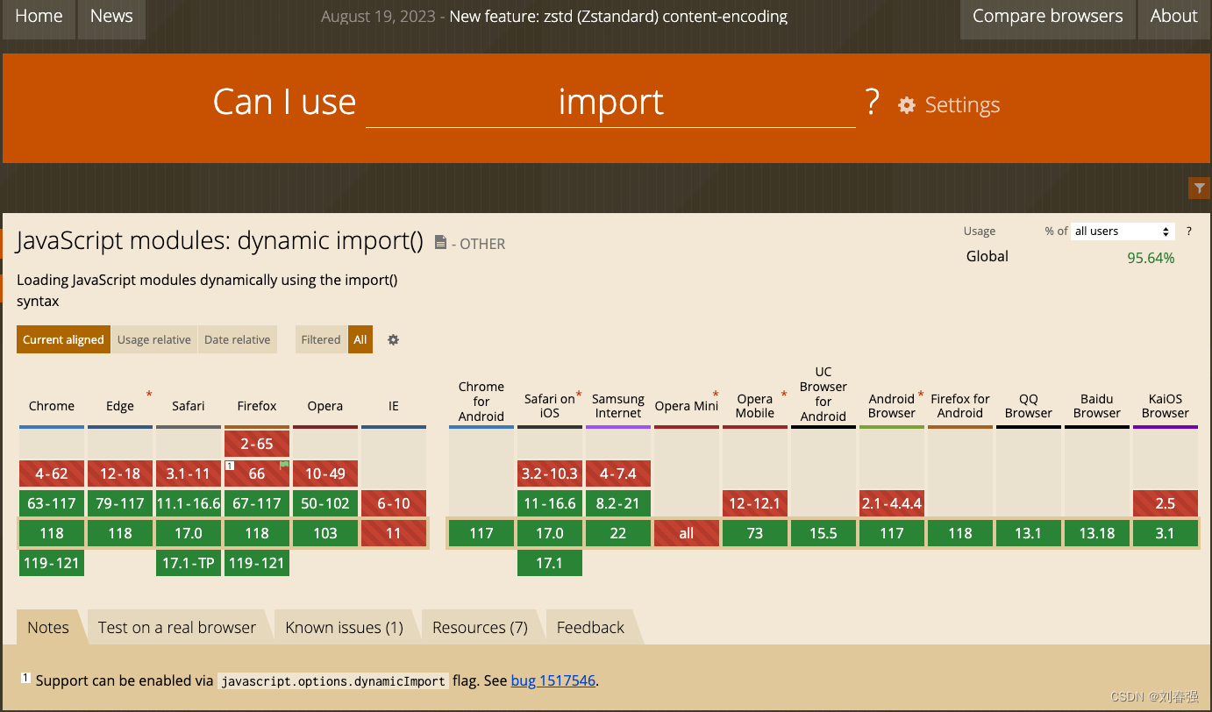The height and width of the screenshot is (712, 1212).
Task: Click Firefox 66 cell
Action: pos(257,473)
